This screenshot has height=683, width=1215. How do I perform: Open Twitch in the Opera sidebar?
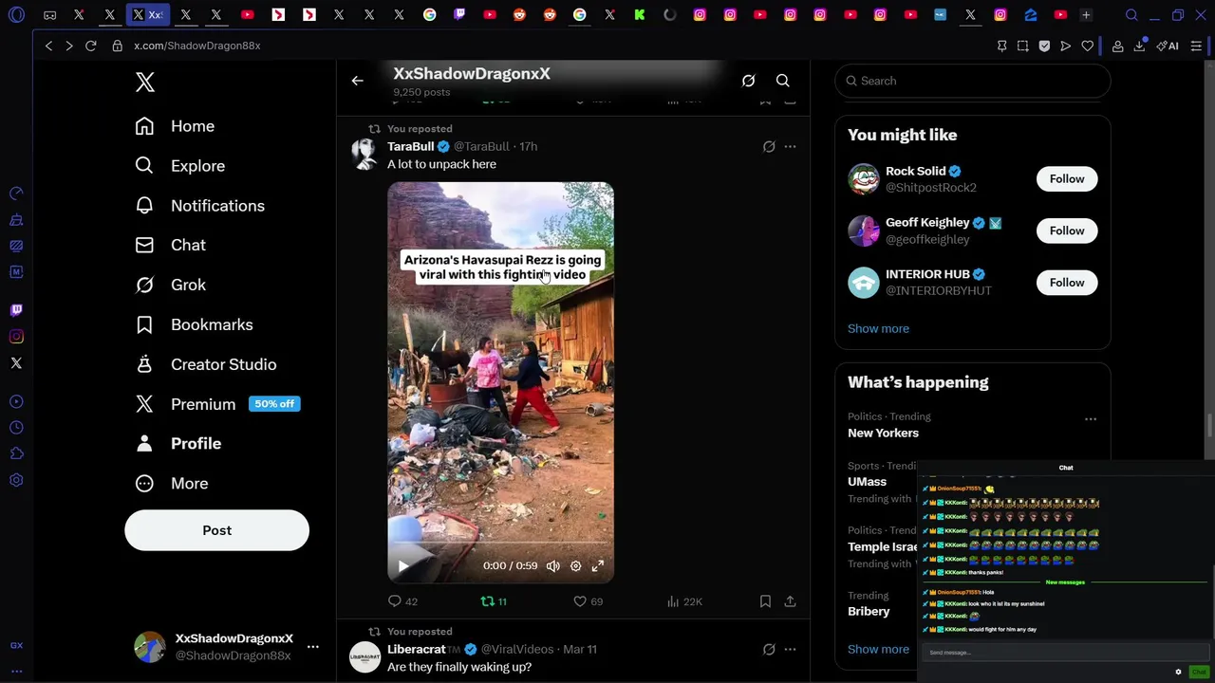click(16, 310)
